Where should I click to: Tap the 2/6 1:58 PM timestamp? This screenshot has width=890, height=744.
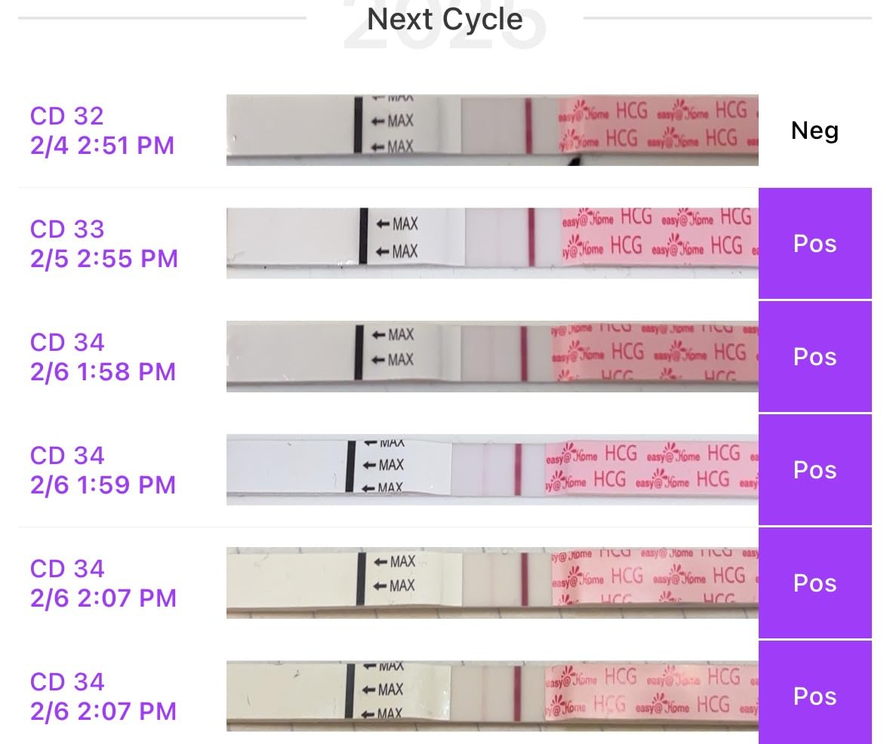pos(103,371)
